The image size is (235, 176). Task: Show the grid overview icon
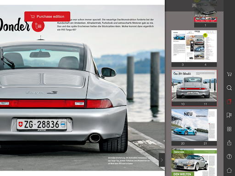coord(229,129)
